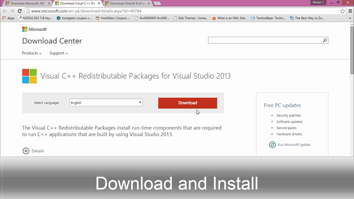This screenshot has width=354, height=199.
Task: Bookmark this page with the star icon
Action: (x=342, y=11)
